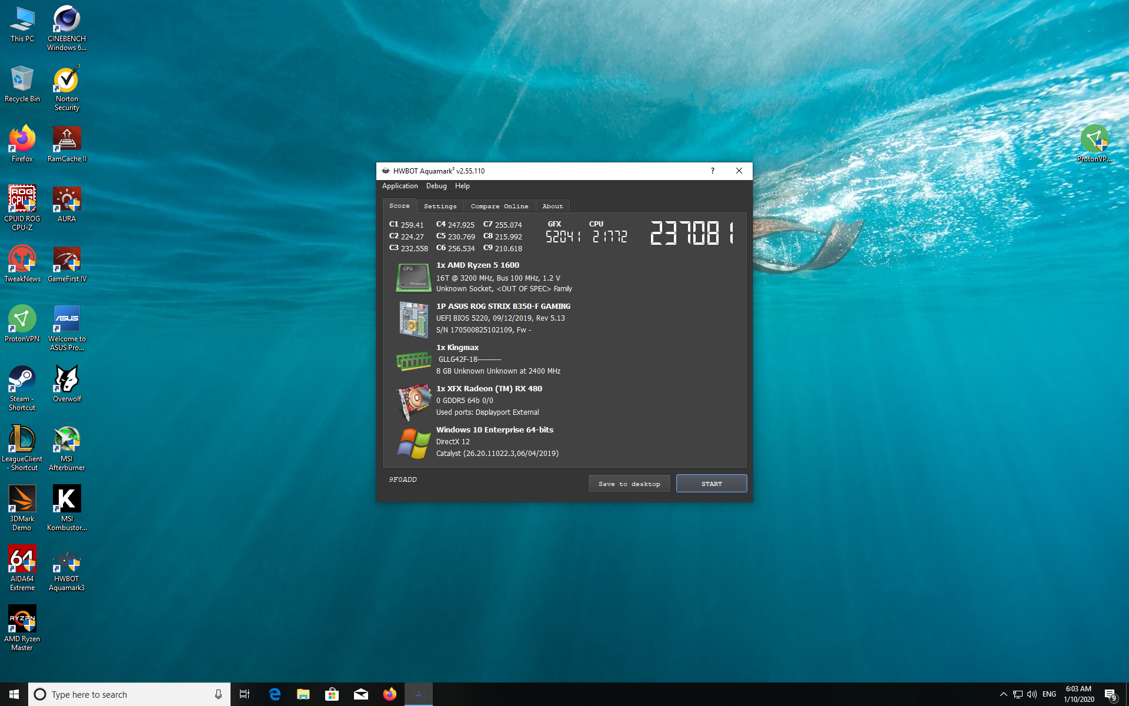Open ProtonVPN icon on right edge
1129x706 pixels.
1094,144
